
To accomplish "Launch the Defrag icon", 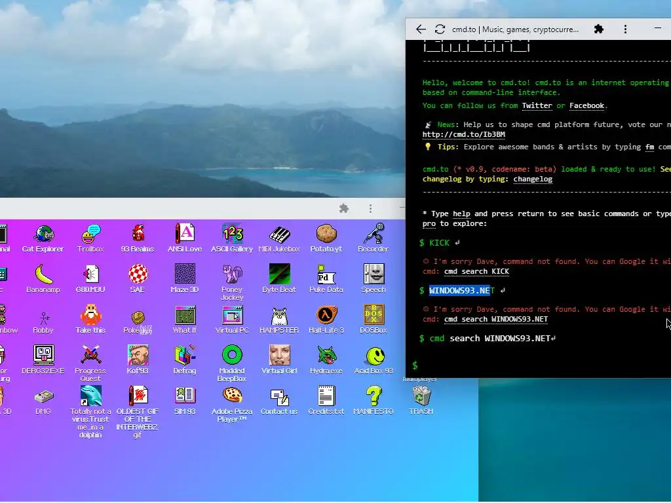I will pos(184,360).
